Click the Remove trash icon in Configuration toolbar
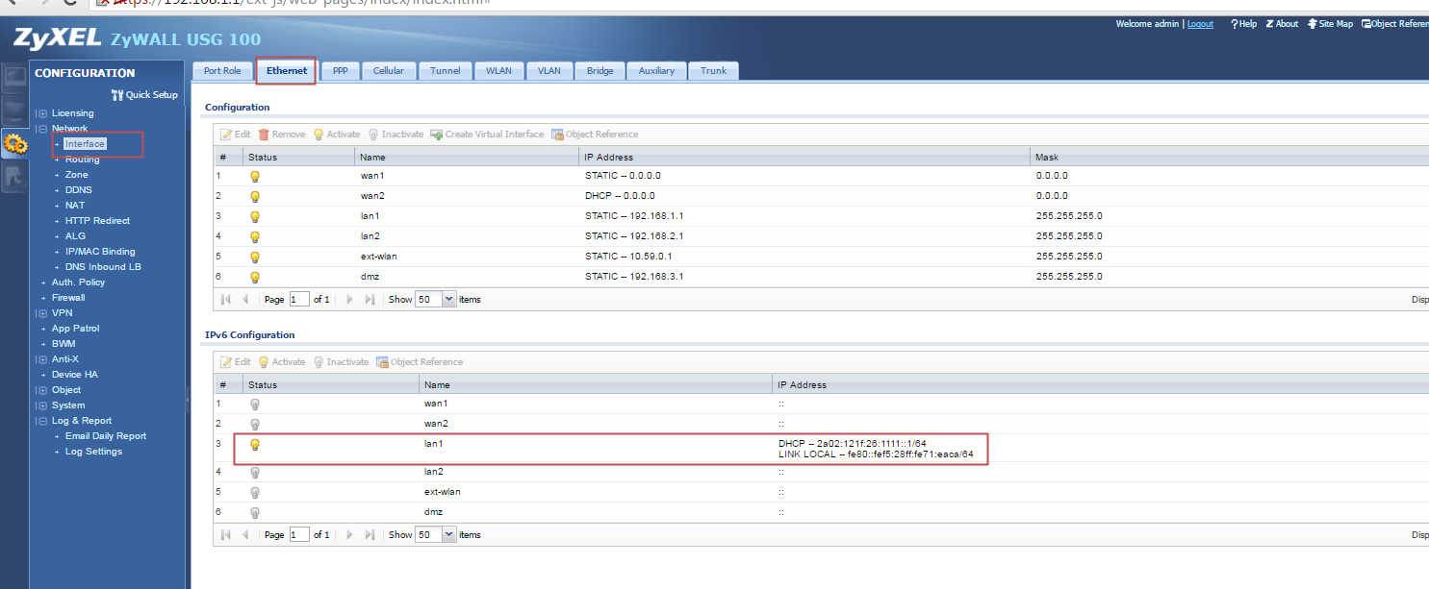Viewport: 1429px width, 589px height. [264, 135]
